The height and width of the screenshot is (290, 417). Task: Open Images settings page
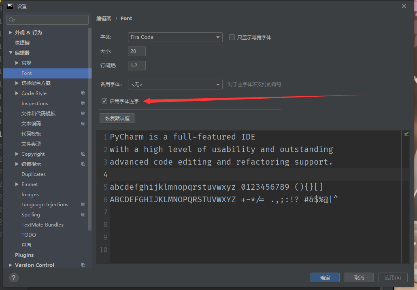click(30, 195)
